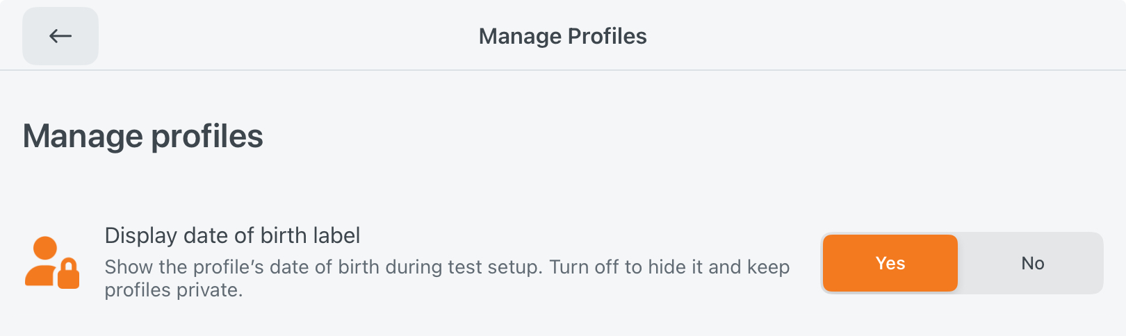The width and height of the screenshot is (1126, 336).
Task: Go back using the left arrow
Action: click(x=60, y=36)
